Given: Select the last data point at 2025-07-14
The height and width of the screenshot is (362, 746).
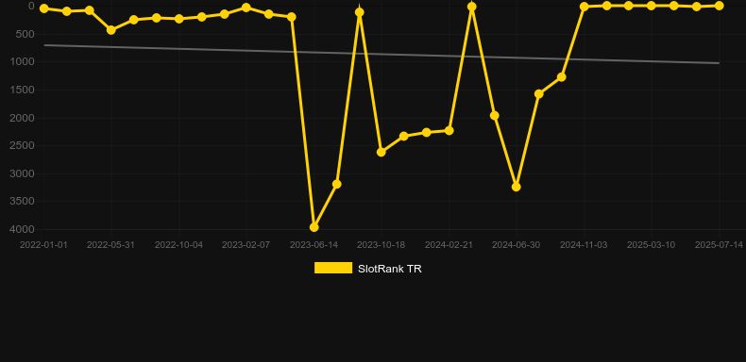Looking at the screenshot, I should click(x=719, y=6).
